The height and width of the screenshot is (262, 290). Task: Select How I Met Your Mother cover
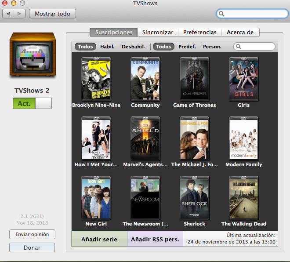pos(96,138)
